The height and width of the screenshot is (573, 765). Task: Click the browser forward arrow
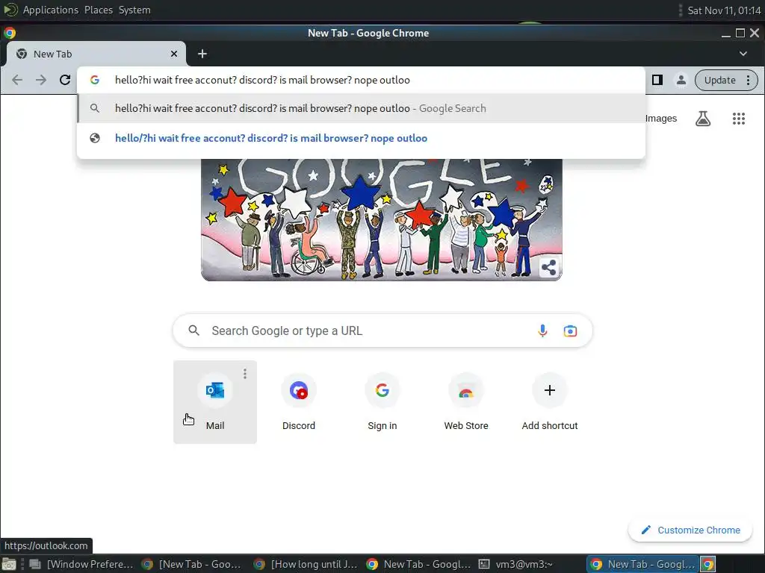(41, 80)
